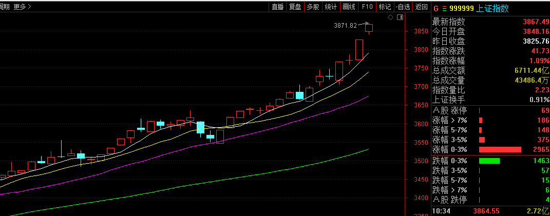
Task: Click the tick volume 2.72亿
Action: [538, 211]
